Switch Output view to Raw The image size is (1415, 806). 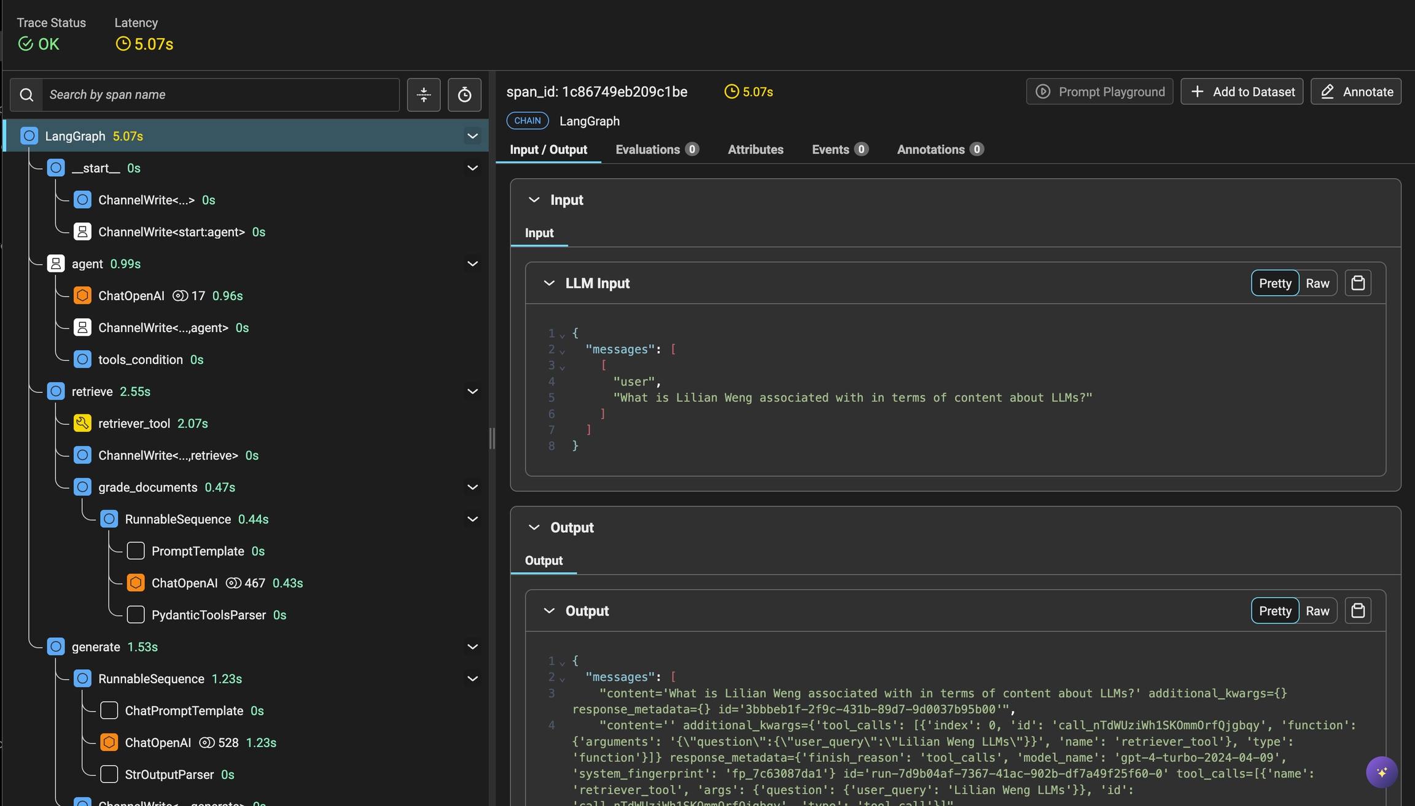click(1317, 611)
